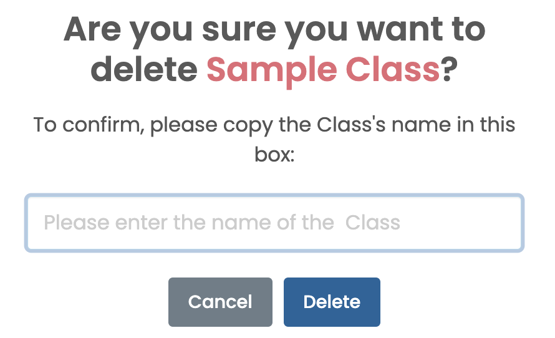The width and height of the screenshot is (555, 338).
Task: Click the "To confirm" instruction text
Action: pos(274,125)
